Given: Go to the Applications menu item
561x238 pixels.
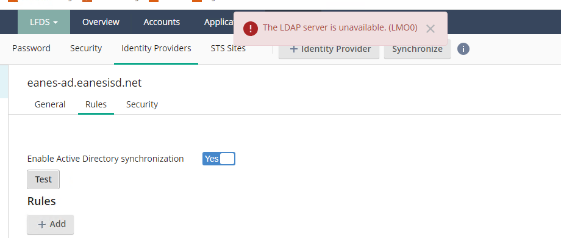Looking at the screenshot, I should click(219, 22).
